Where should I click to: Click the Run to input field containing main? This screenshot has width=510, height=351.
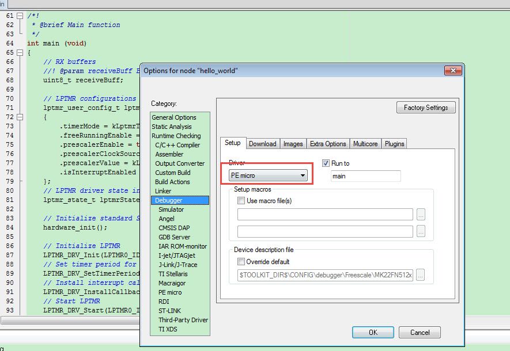click(x=365, y=176)
